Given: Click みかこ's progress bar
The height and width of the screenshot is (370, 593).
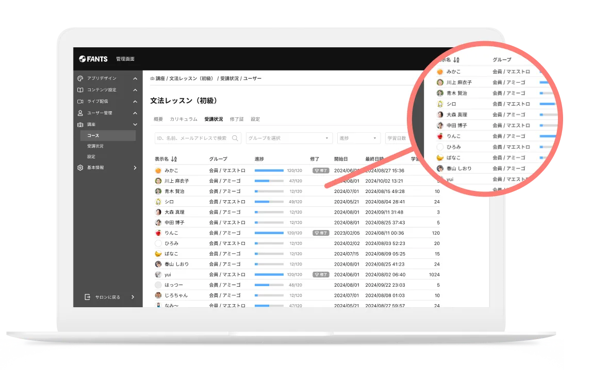Looking at the screenshot, I should tap(269, 171).
